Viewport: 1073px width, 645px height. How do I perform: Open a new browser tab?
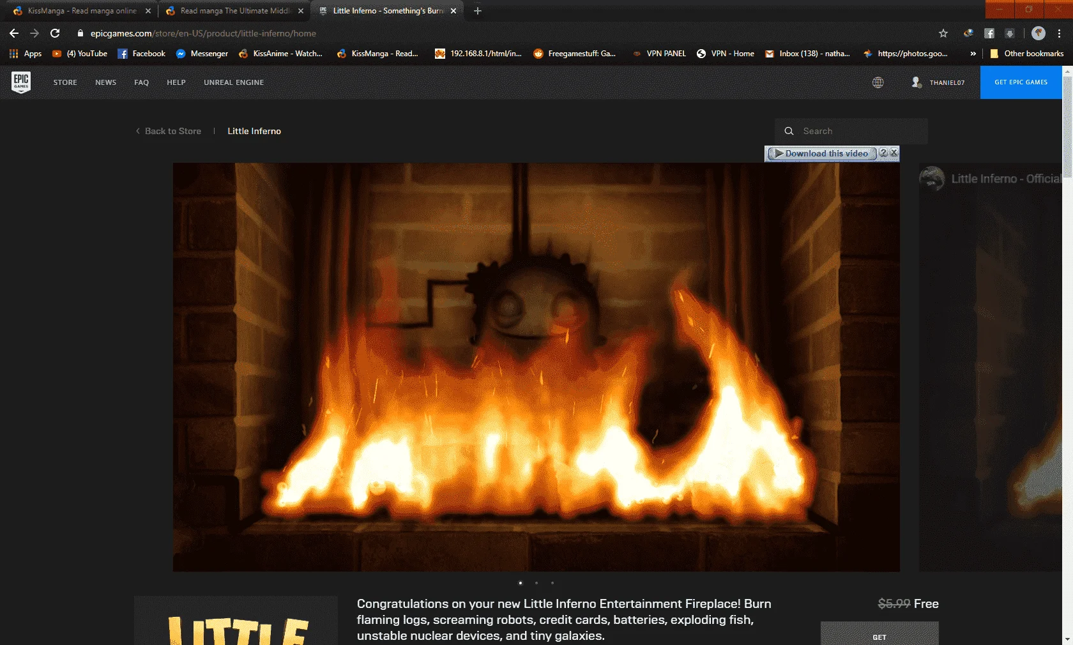tap(478, 11)
